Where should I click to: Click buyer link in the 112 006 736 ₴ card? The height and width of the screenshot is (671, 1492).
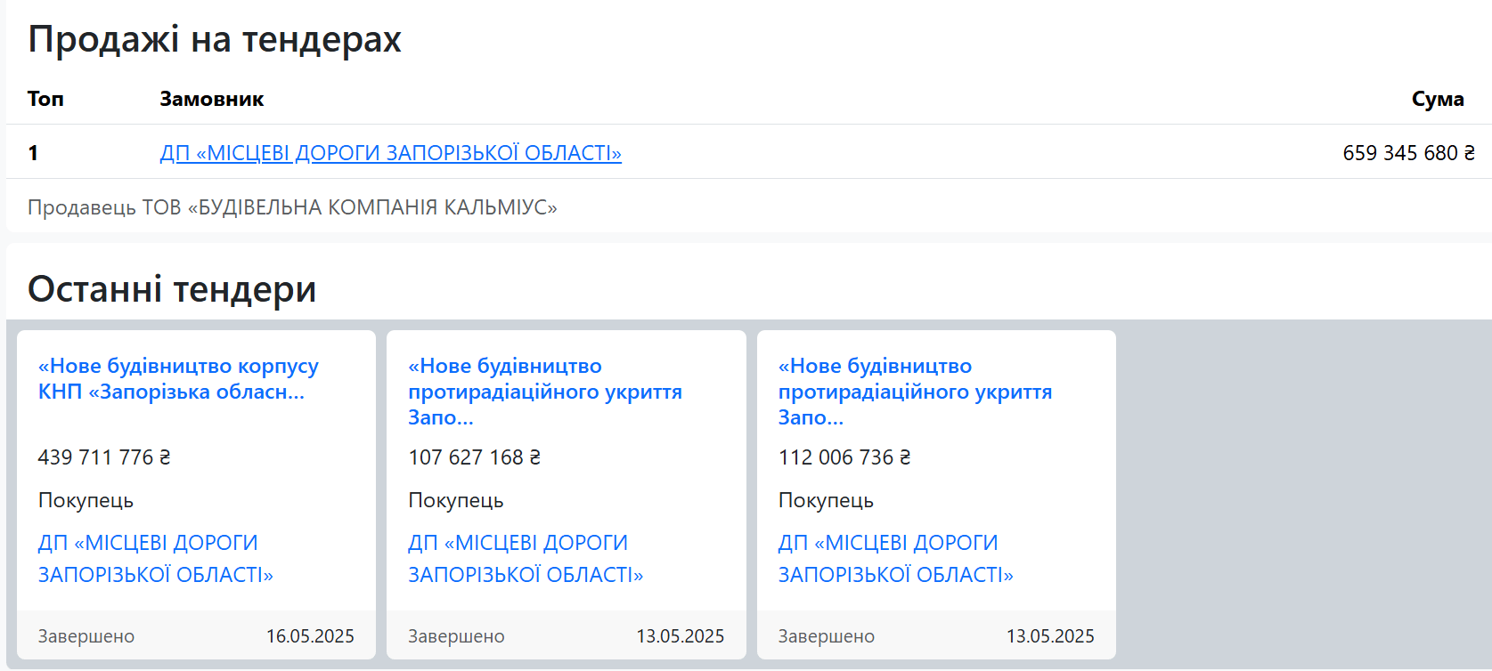coord(895,559)
